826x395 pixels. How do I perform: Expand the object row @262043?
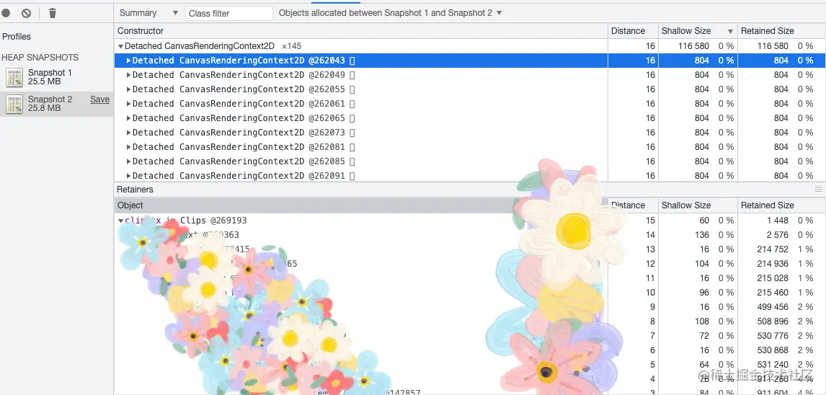[x=128, y=61]
